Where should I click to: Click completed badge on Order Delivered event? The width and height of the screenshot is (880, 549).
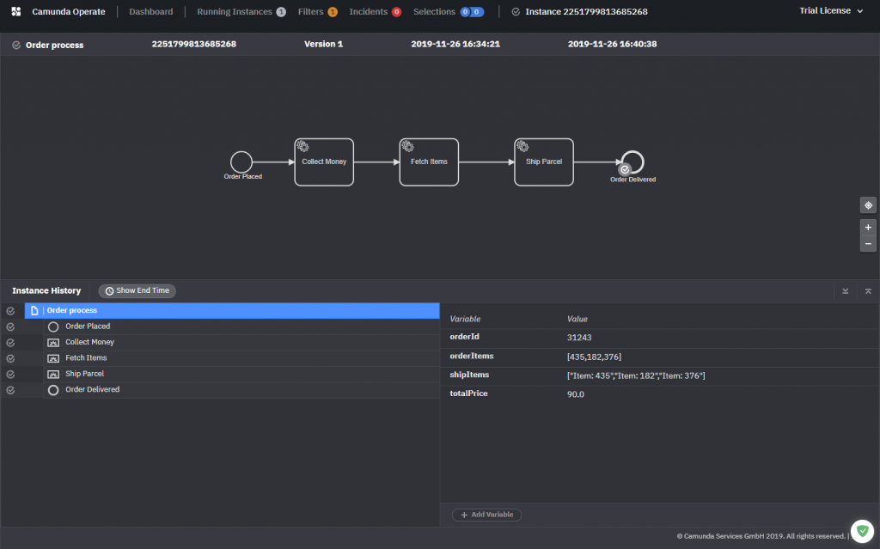point(625,169)
